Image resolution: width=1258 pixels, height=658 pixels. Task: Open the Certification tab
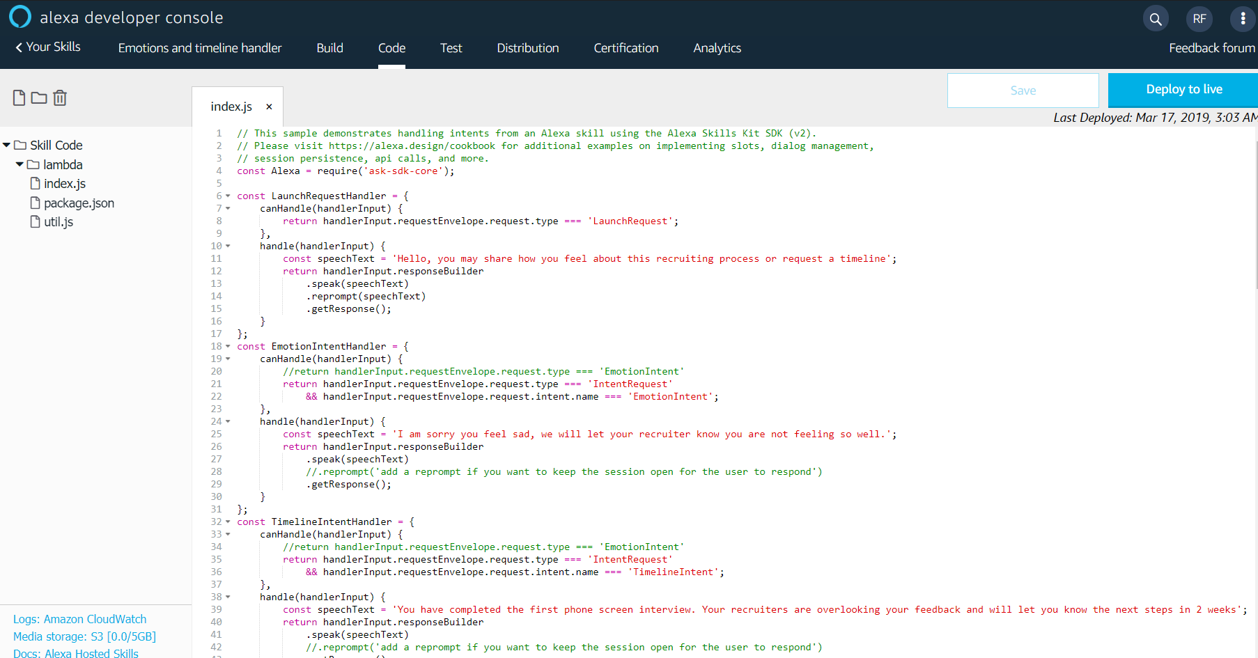coord(626,48)
